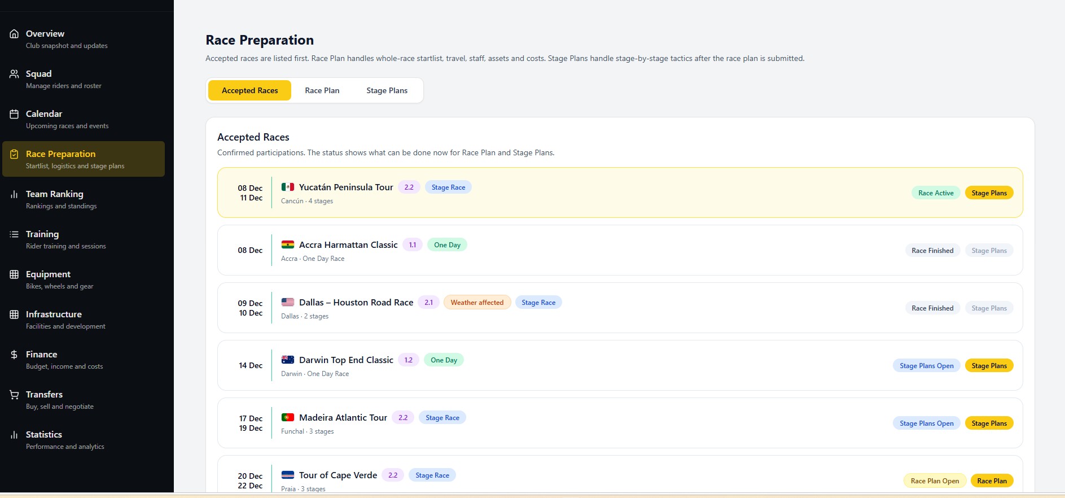Image resolution: width=1065 pixels, height=498 pixels.
Task: Open Finance in the sidebar menu
Action: [84, 360]
